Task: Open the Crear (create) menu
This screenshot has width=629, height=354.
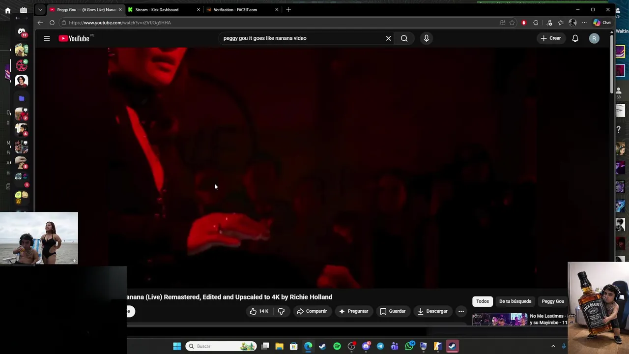Action: coord(551,38)
